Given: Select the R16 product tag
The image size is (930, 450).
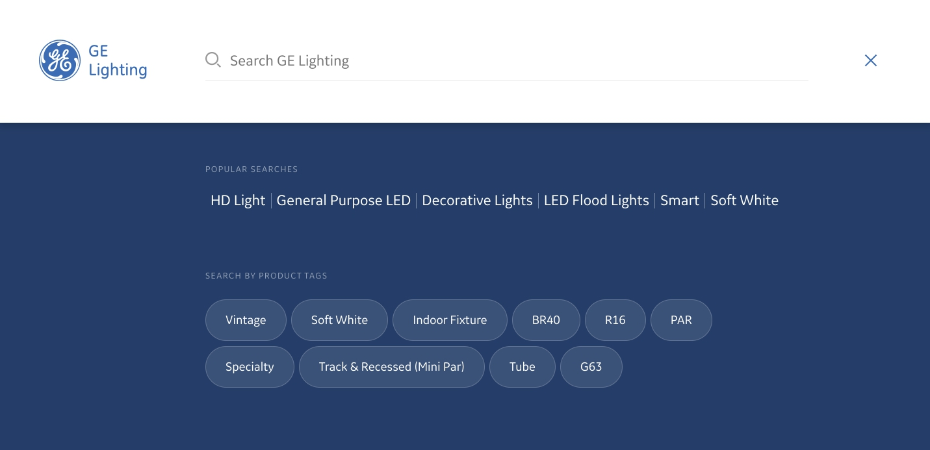Looking at the screenshot, I should click(x=615, y=320).
